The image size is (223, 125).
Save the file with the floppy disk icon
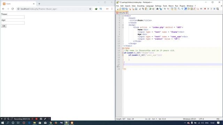pyautogui.click(x=123, y=9)
